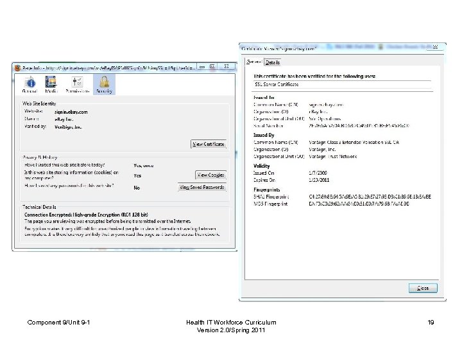Click the Issued On date 1/7/2009
Screen dimensions: 462x347
(318, 173)
